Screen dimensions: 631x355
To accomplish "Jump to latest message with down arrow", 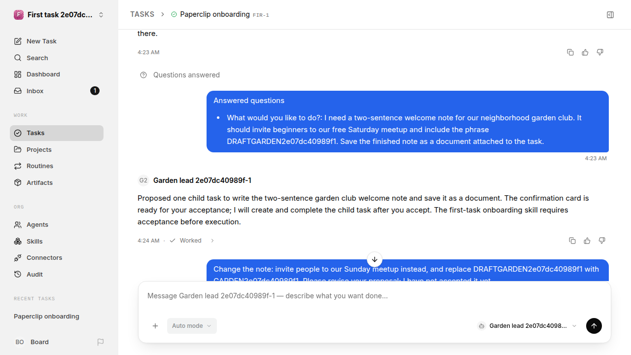I will 375,259.
